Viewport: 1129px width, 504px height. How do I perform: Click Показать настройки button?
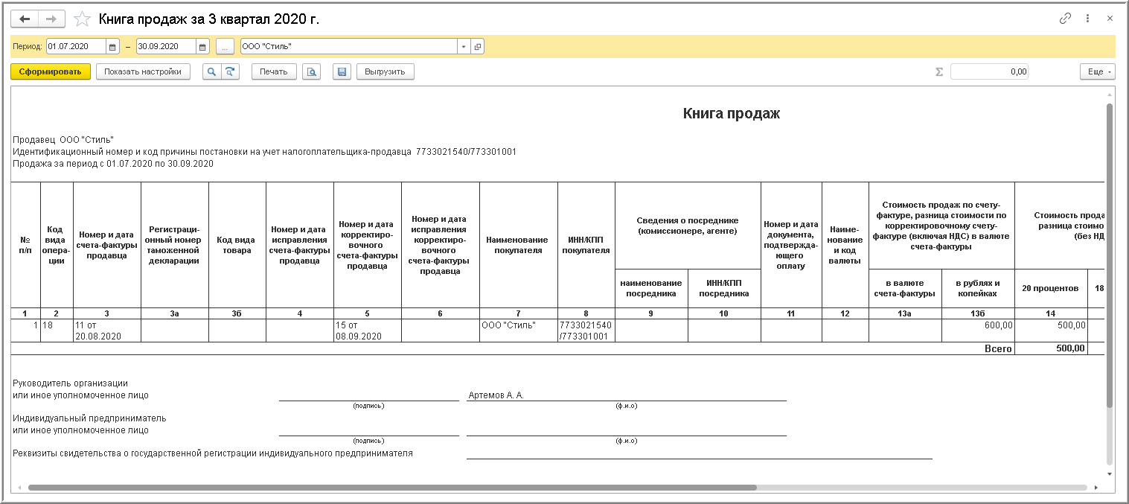point(143,71)
